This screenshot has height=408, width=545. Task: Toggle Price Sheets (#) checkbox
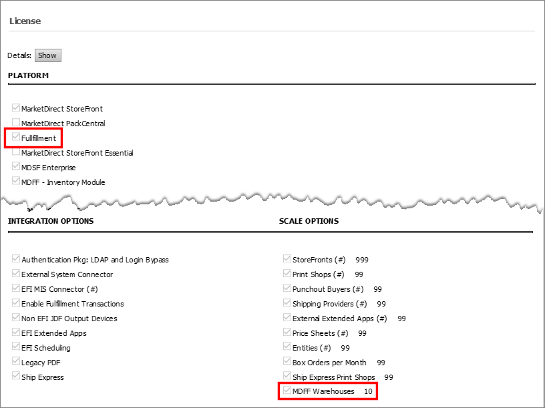(287, 333)
